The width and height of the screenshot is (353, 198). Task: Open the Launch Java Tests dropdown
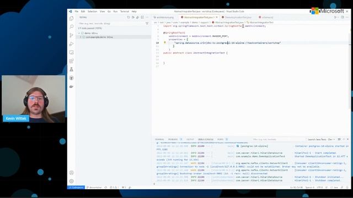pyautogui.click(x=321, y=139)
